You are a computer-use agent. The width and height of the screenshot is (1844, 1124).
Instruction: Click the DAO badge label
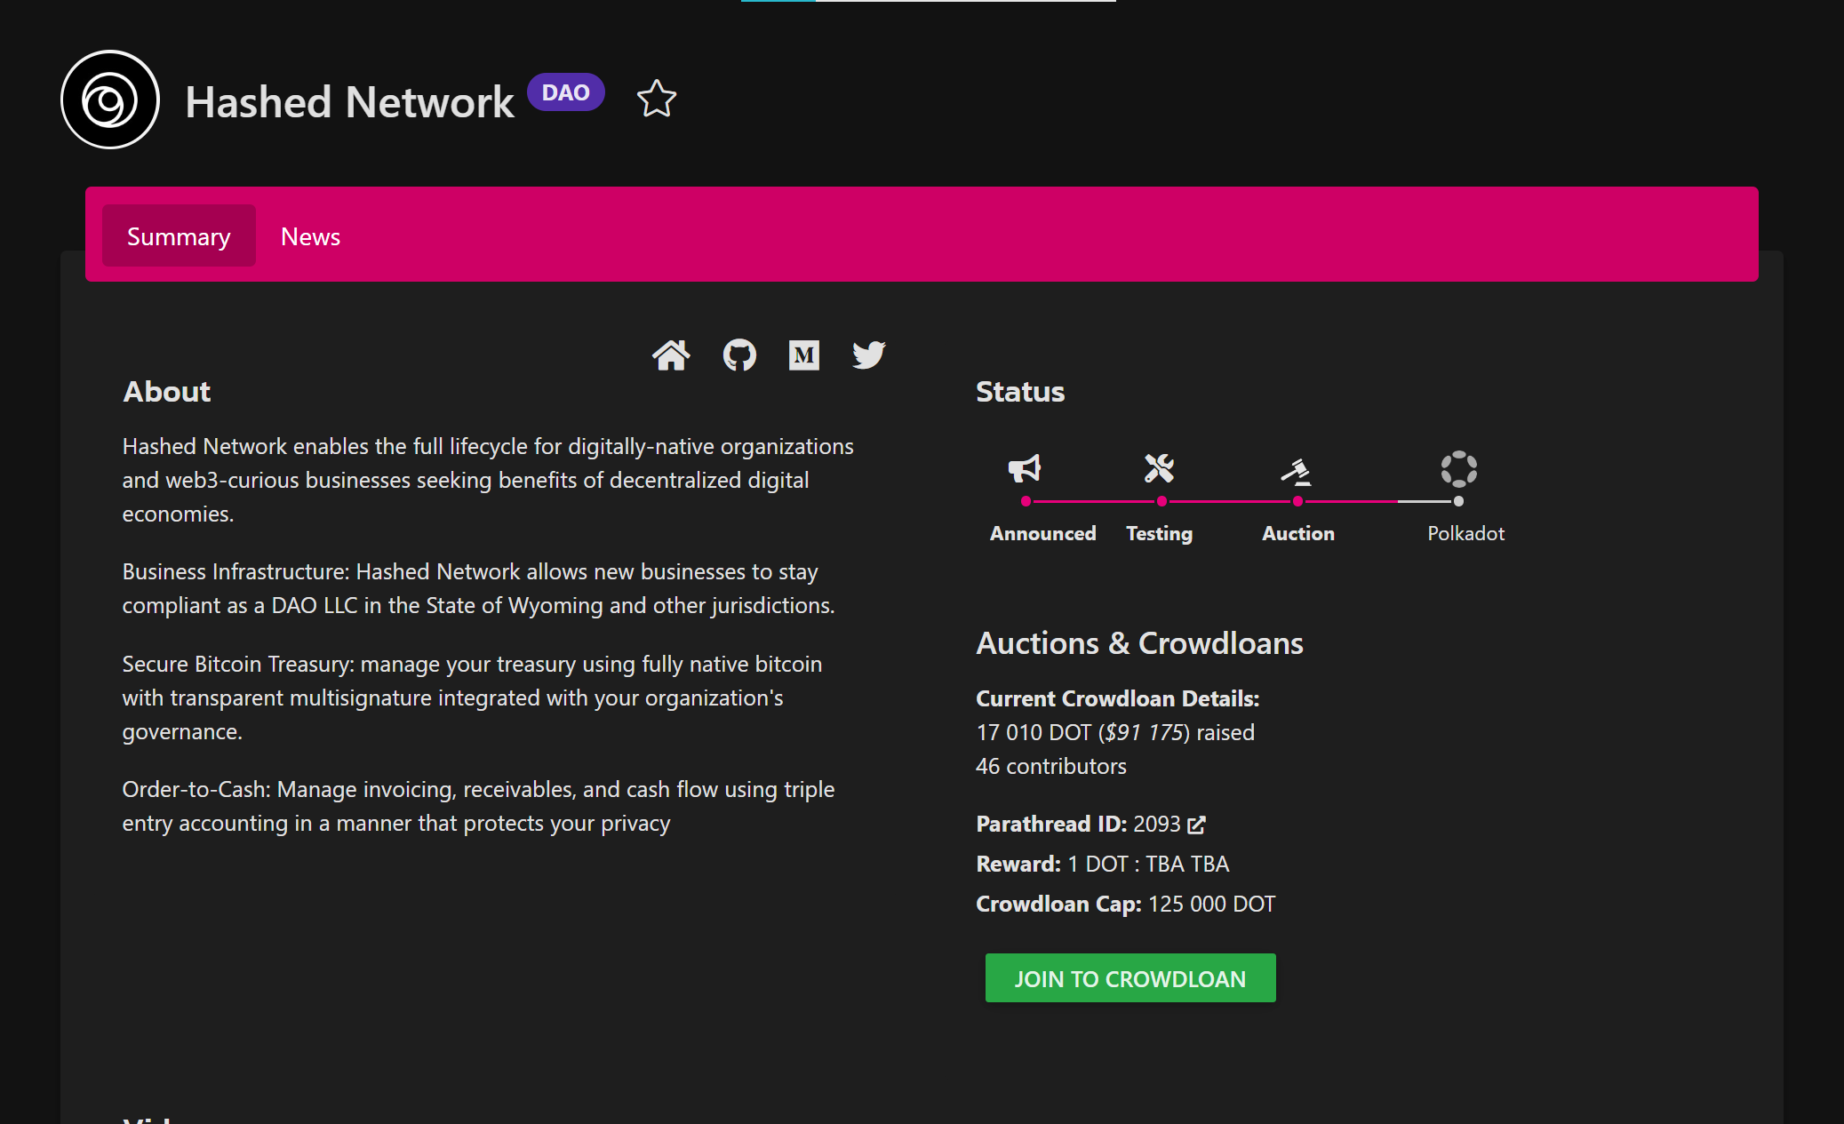[x=566, y=92]
